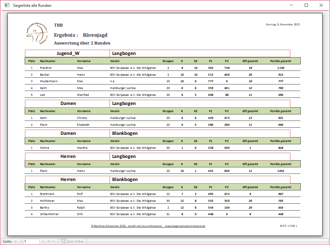The width and height of the screenshot is (330, 245).
Task: Minimize the Siegerliste alle Runden window
Action: (x=291, y=5)
